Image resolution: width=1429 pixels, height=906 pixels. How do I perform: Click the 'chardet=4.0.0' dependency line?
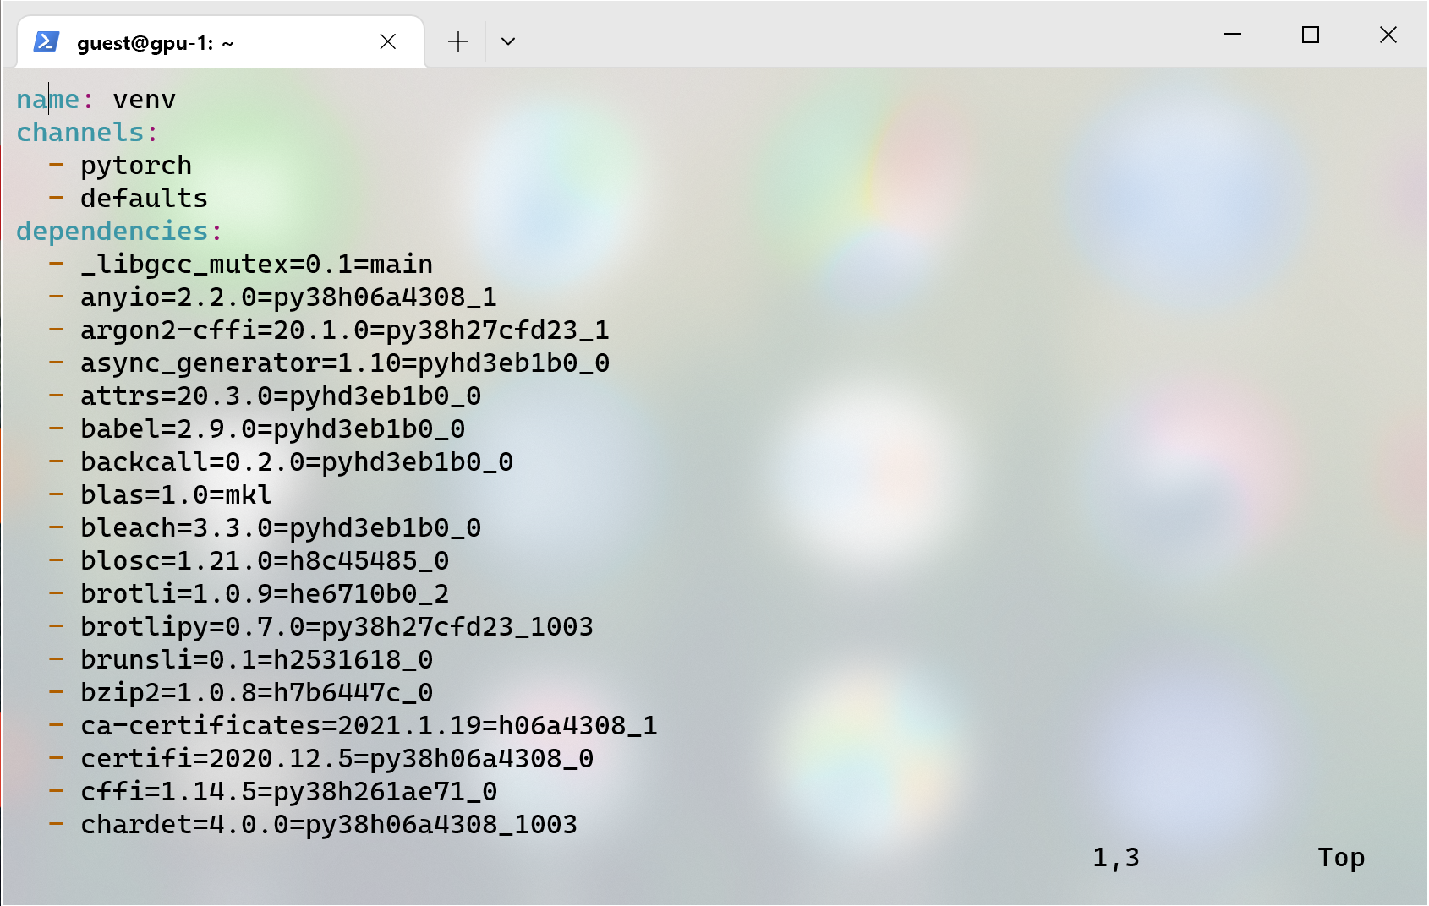[x=329, y=825]
